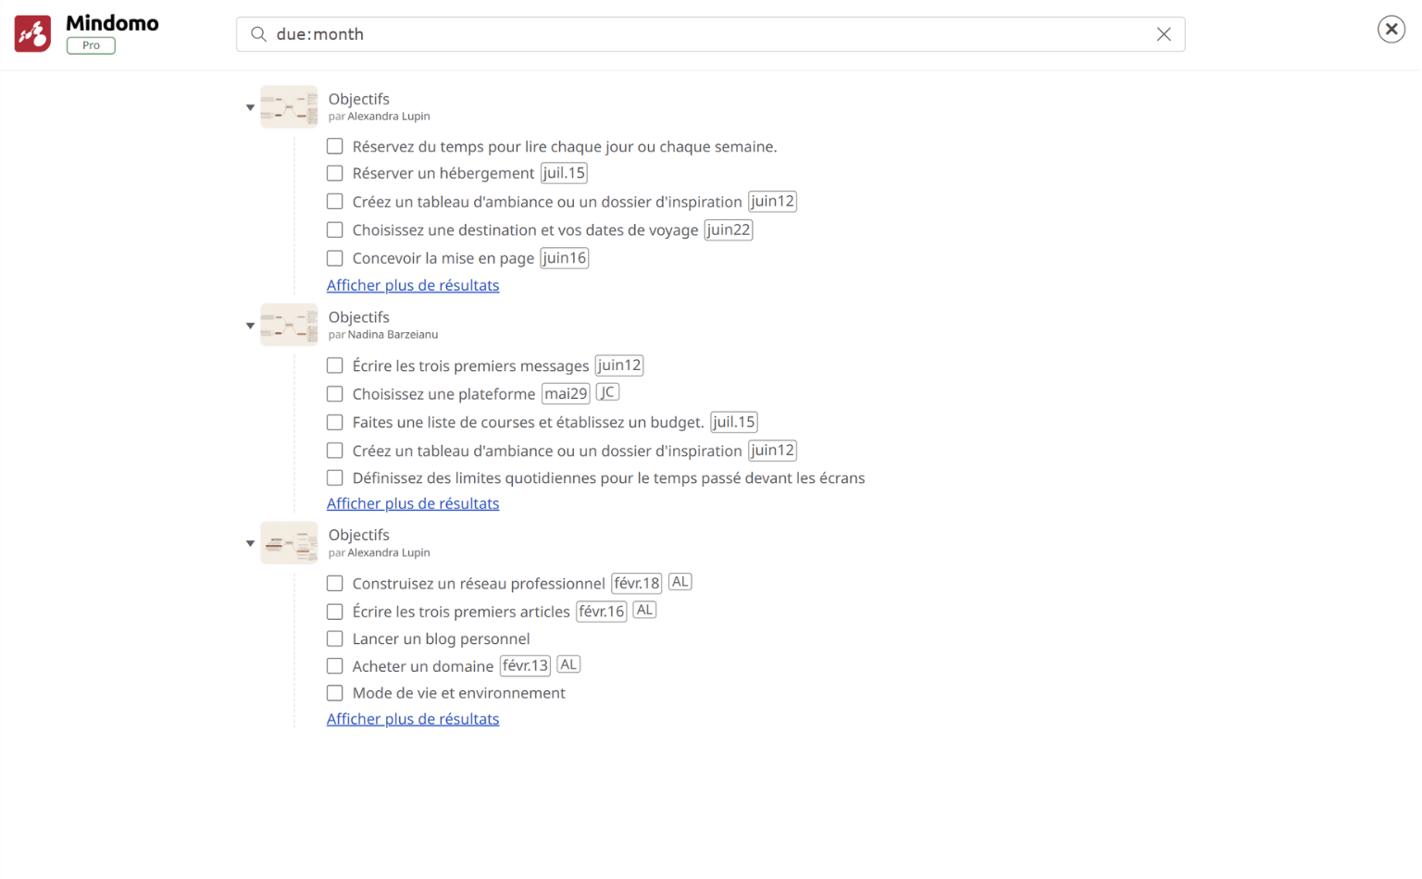
Task: Collapse the first Objectifs results group
Action: pyautogui.click(x=250, y=106)
